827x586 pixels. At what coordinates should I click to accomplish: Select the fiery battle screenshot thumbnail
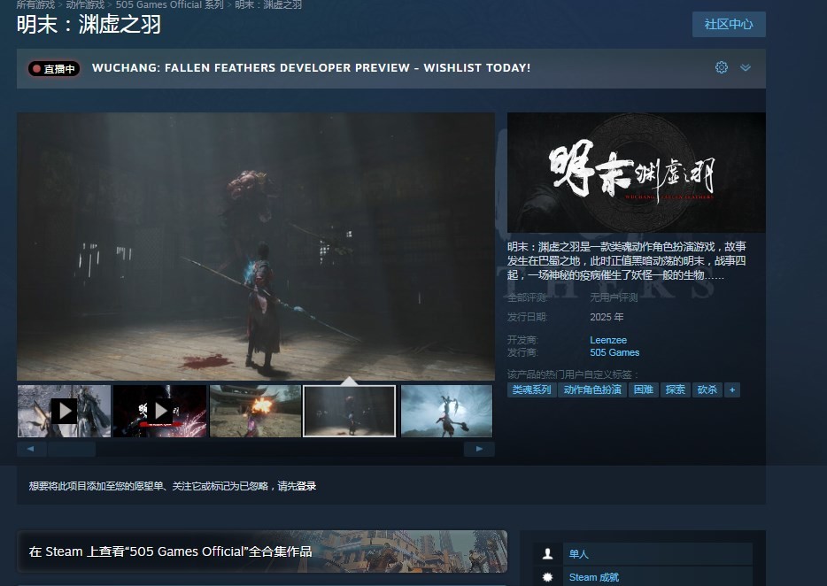pos(255,411)
